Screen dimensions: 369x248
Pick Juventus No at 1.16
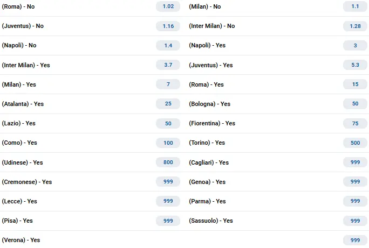click(168, 26)
